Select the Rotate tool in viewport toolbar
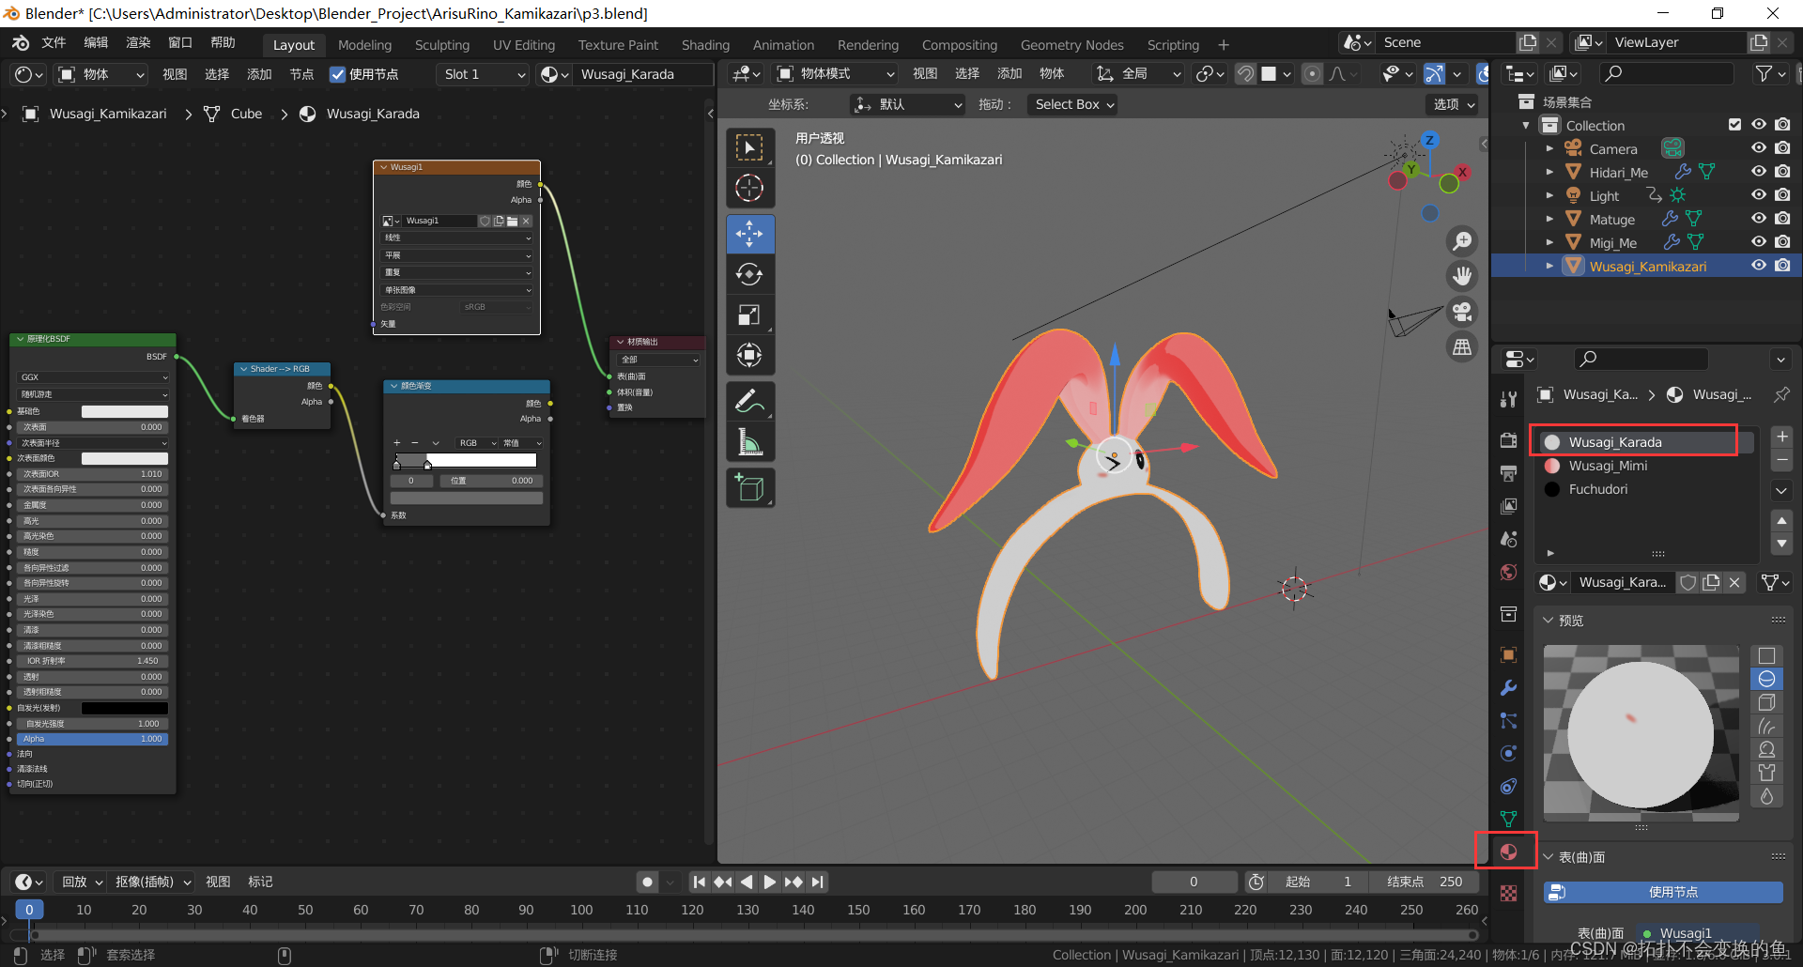Image resolution: width=1803 pixels, height=967 pixels. click(749, 274)
